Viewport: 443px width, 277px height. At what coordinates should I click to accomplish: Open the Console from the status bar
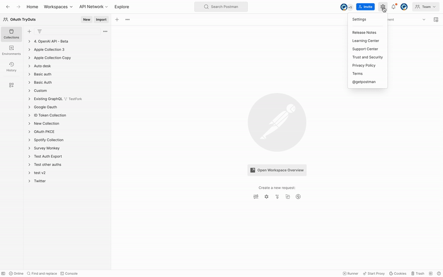(69, 274)
